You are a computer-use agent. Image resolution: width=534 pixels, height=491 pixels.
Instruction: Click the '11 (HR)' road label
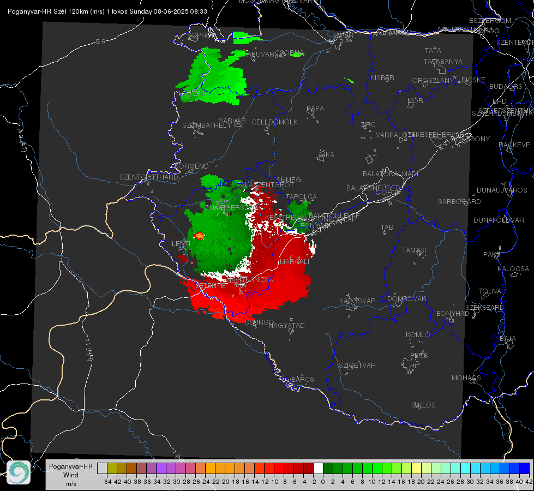89,350
